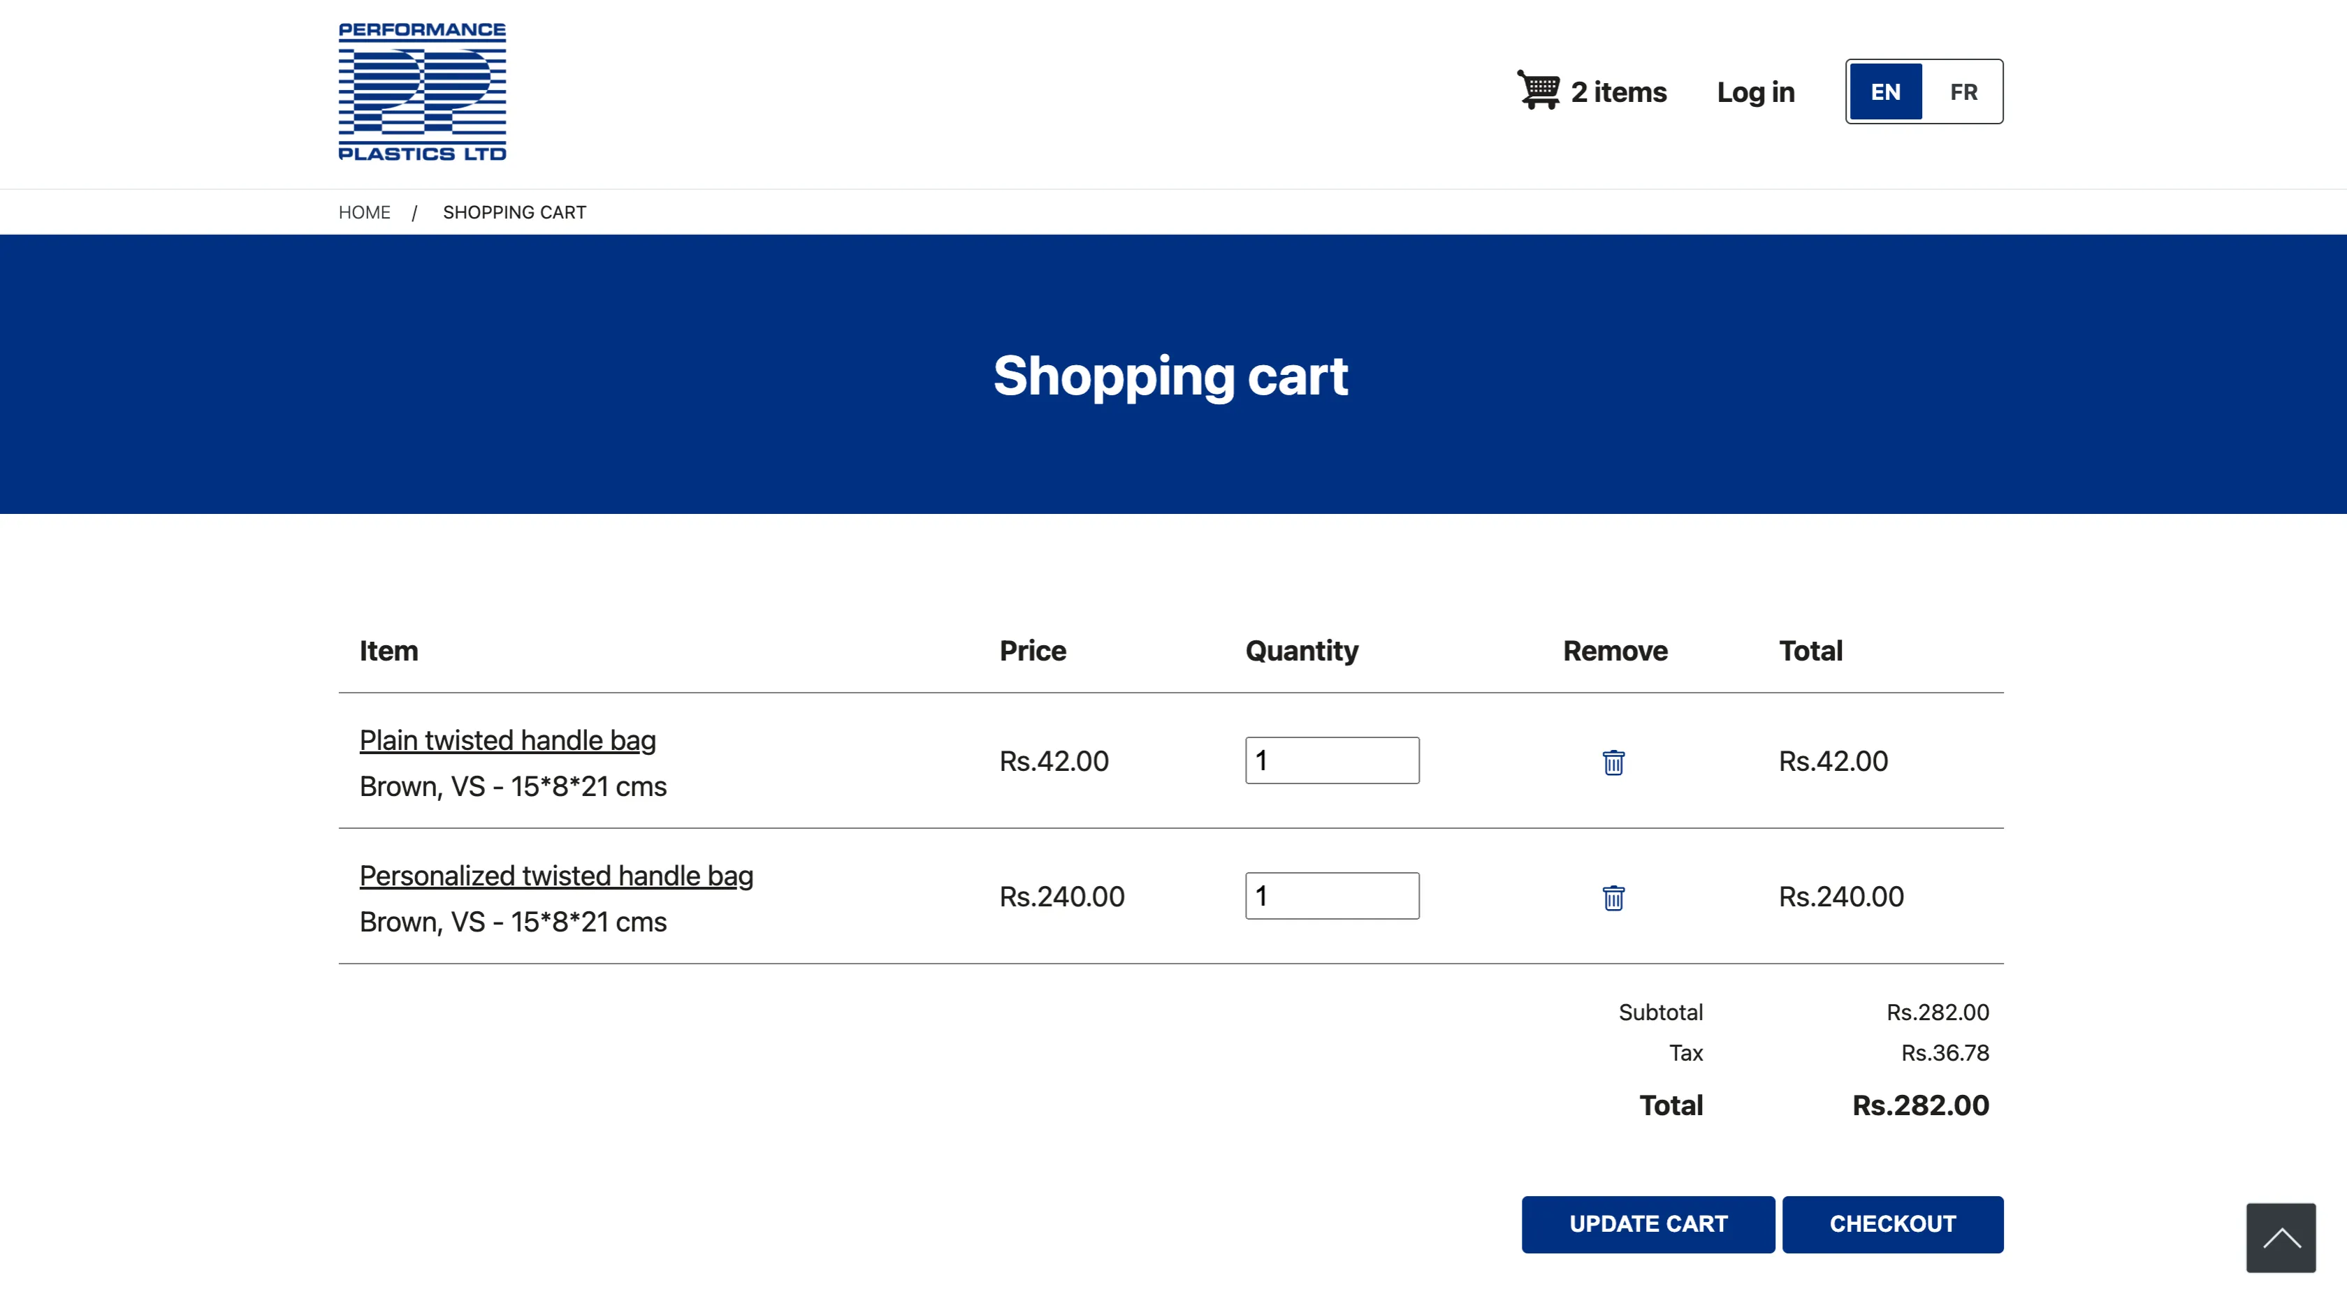The image size is (2347, 1303).
Task: Select the bold Total amount Rs.282.00
Action: click(1921, 1105)
